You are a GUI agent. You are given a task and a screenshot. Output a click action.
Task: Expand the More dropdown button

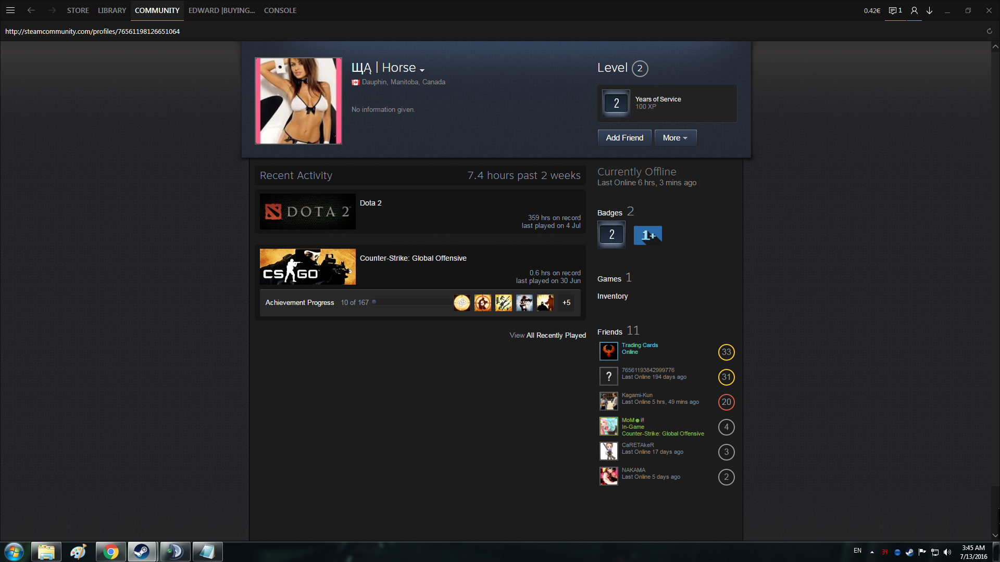(675, 138)
